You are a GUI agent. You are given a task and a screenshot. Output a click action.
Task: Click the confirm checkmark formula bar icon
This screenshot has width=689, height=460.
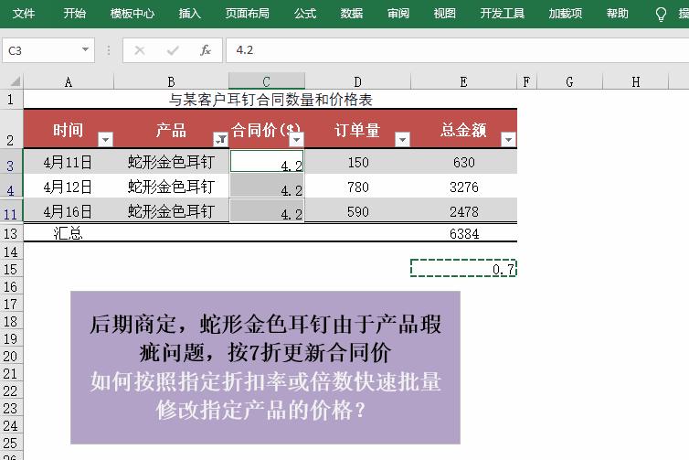point(173,50)
